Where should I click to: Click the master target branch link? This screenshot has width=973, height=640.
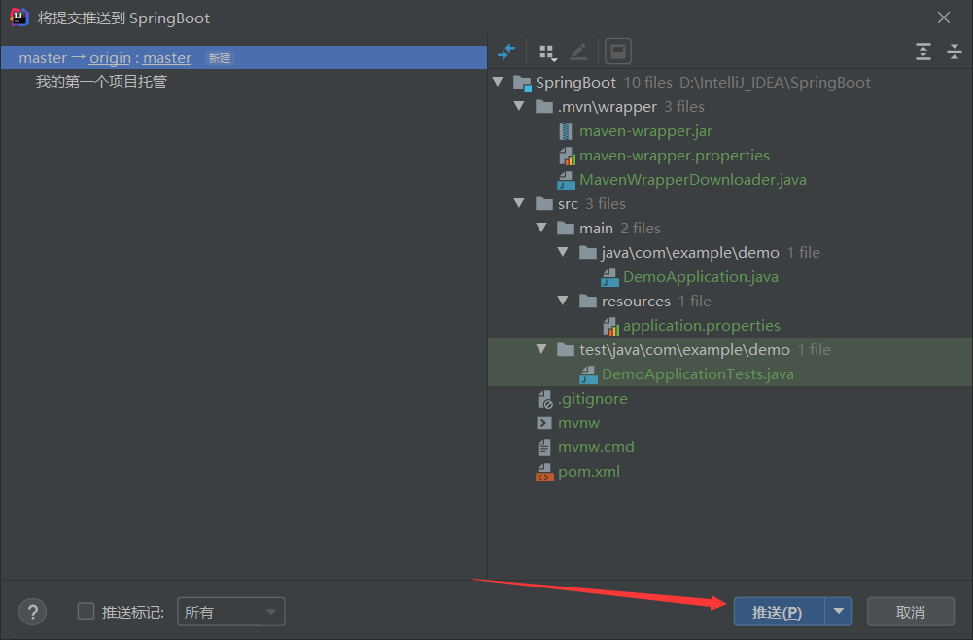coord(167,57)
